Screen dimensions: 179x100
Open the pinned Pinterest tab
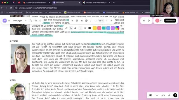pyautogui.click(x=19, y=2)
